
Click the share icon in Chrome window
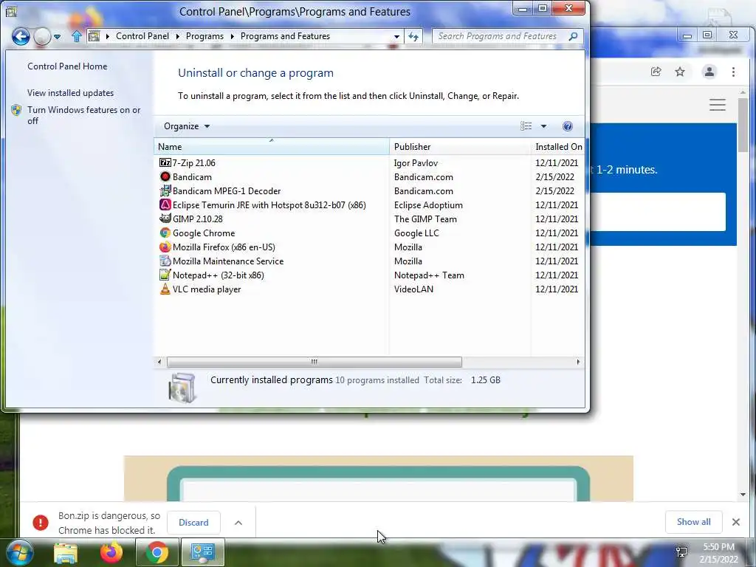[x=656, y=72]
